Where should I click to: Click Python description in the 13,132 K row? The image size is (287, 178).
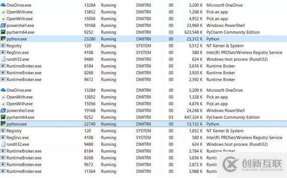click(x=213, y=124)
